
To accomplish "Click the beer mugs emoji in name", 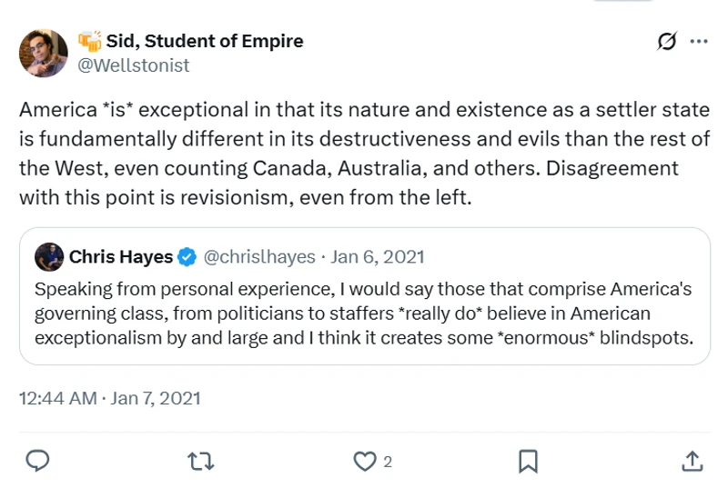I will pyautogui.click(x=89, y=41).
